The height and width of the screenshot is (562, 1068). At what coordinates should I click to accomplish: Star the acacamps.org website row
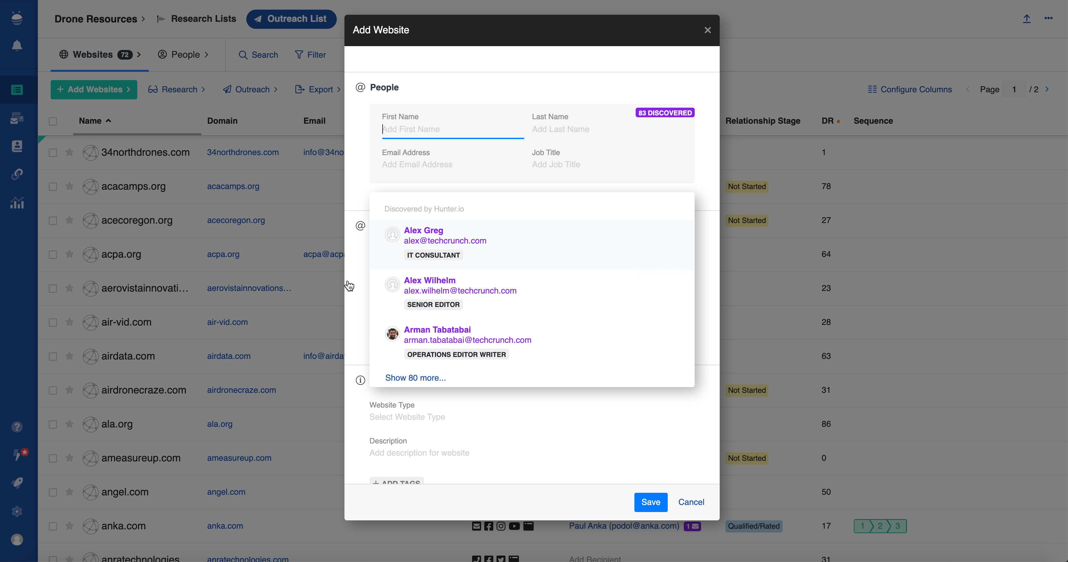(69, 186)
